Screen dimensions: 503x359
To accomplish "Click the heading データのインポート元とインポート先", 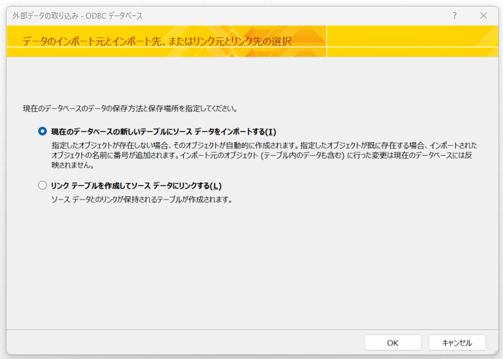I will pos(157,41).
